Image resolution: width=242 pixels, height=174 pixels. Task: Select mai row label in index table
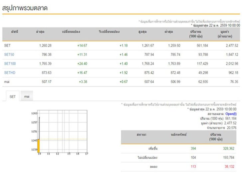[x=7, y=82]
